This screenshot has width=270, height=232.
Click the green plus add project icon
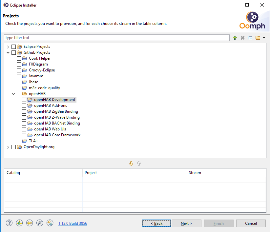[235, 38]
